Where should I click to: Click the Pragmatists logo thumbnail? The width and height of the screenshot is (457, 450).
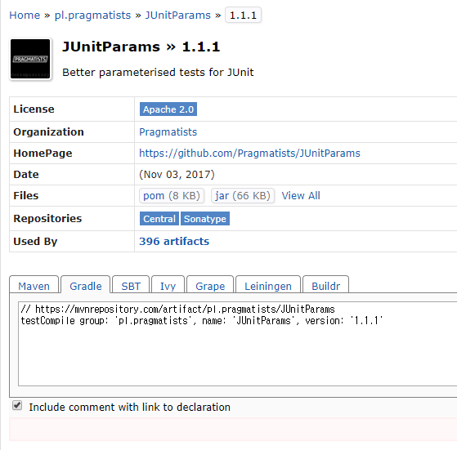pyautogui.click(x=30, y=59)
